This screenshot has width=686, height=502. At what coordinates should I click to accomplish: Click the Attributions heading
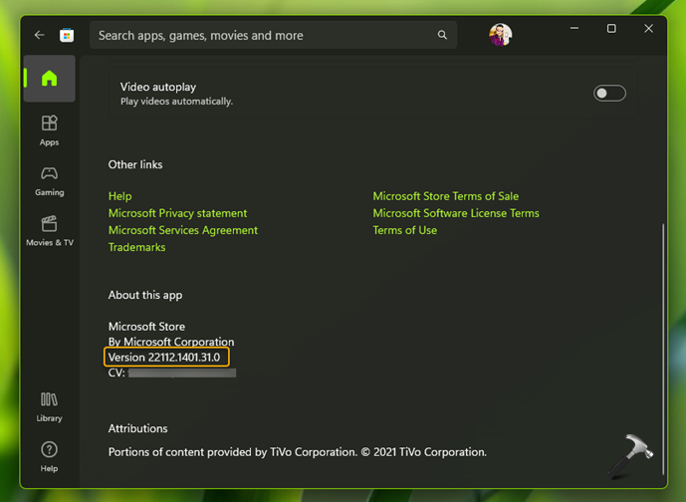coord(137,428)
